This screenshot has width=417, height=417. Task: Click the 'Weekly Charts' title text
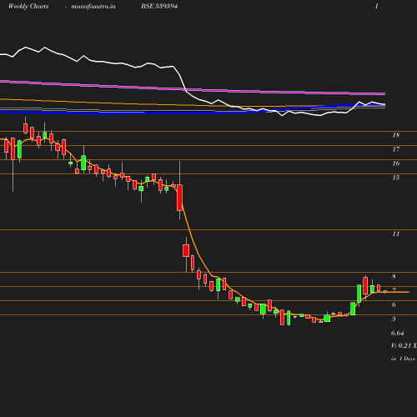click(28, 7)
